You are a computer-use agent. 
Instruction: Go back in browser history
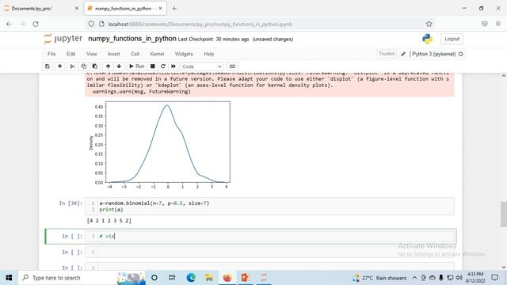click(x=9, y=24)
